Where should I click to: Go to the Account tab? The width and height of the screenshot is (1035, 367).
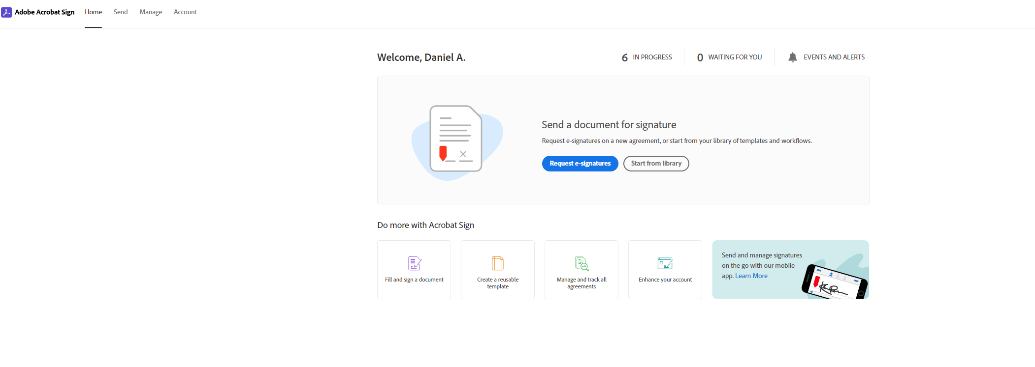[x=185, y=12]
